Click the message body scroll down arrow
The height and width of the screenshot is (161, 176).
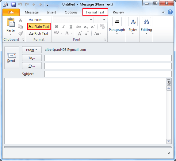click(169, 141)
